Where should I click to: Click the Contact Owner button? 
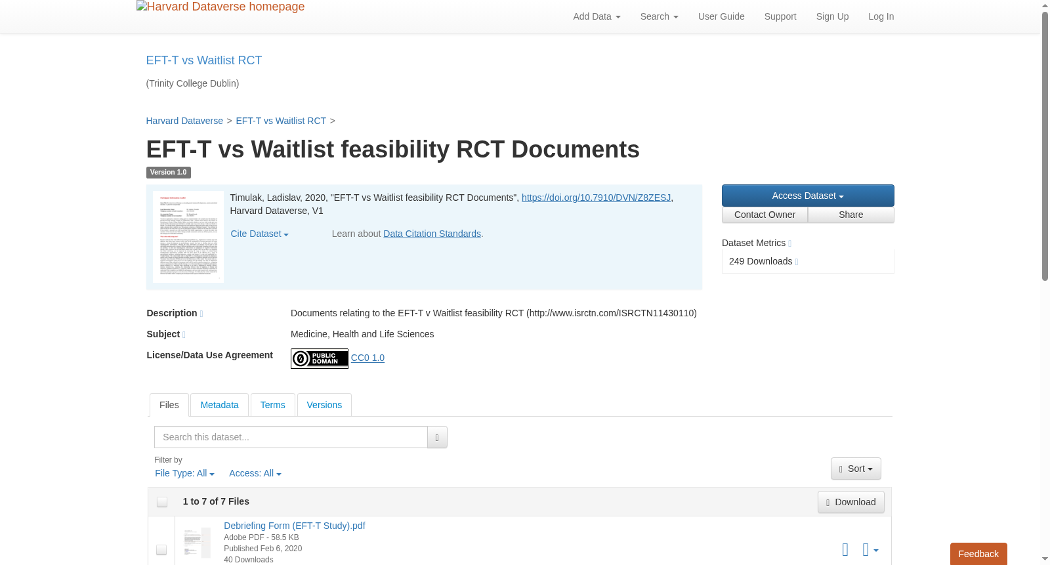(x=765, y=215)
